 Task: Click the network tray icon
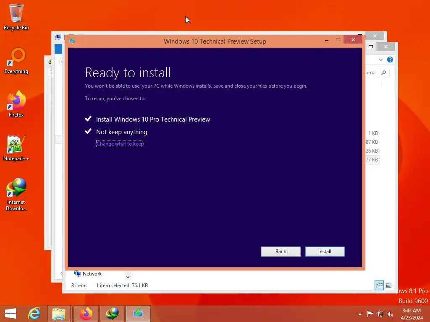[x=380, y=314]
